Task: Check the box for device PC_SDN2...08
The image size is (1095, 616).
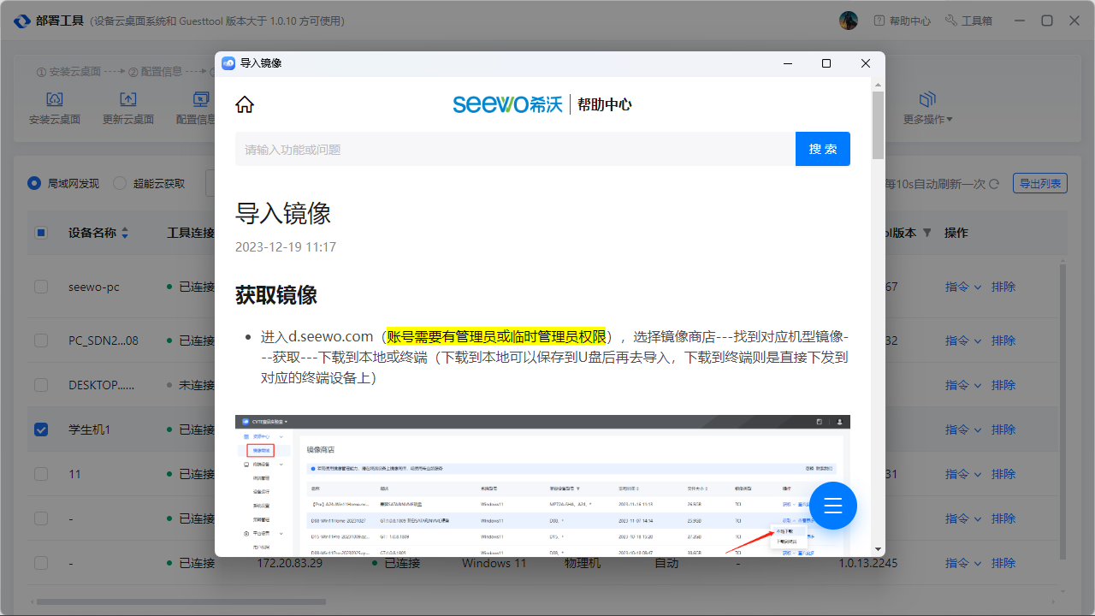Action: 41,341
